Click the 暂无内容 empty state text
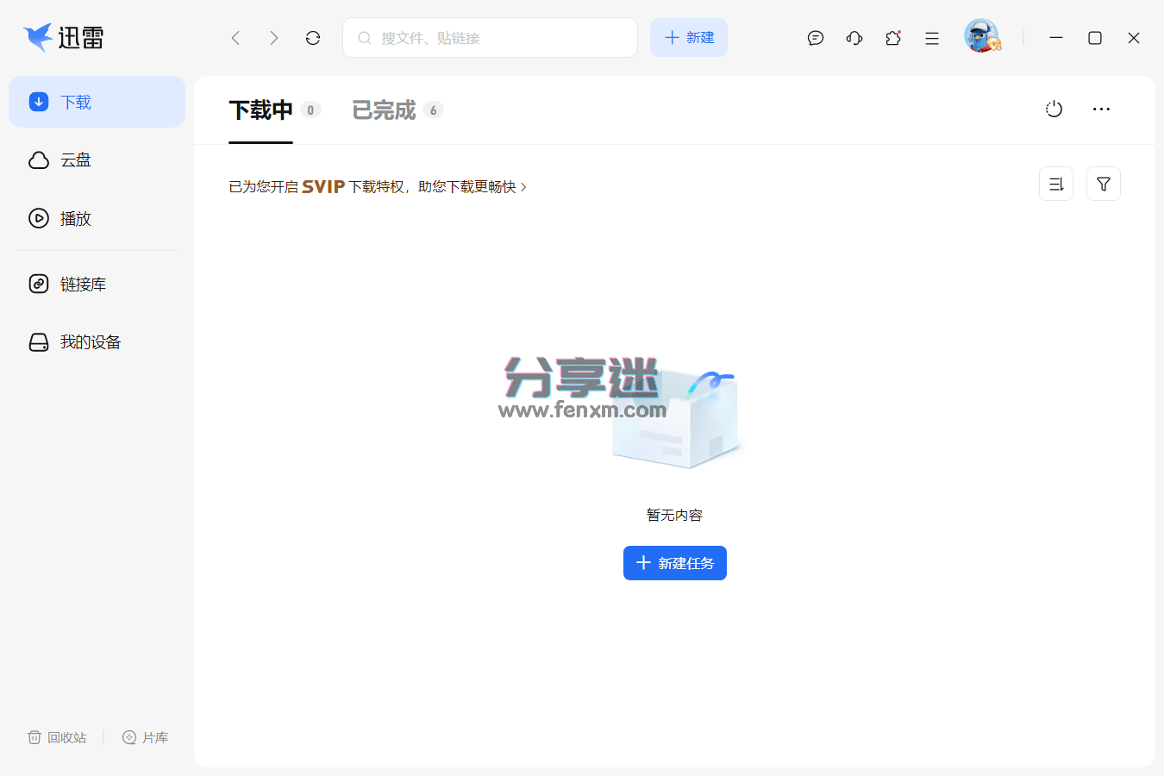Image resolution: width=1164 pixels, height=776 pixels. click(x=675, y=515)
